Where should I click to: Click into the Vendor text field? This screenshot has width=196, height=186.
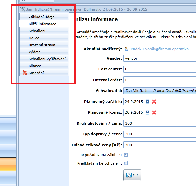click(x=159, y=58)
